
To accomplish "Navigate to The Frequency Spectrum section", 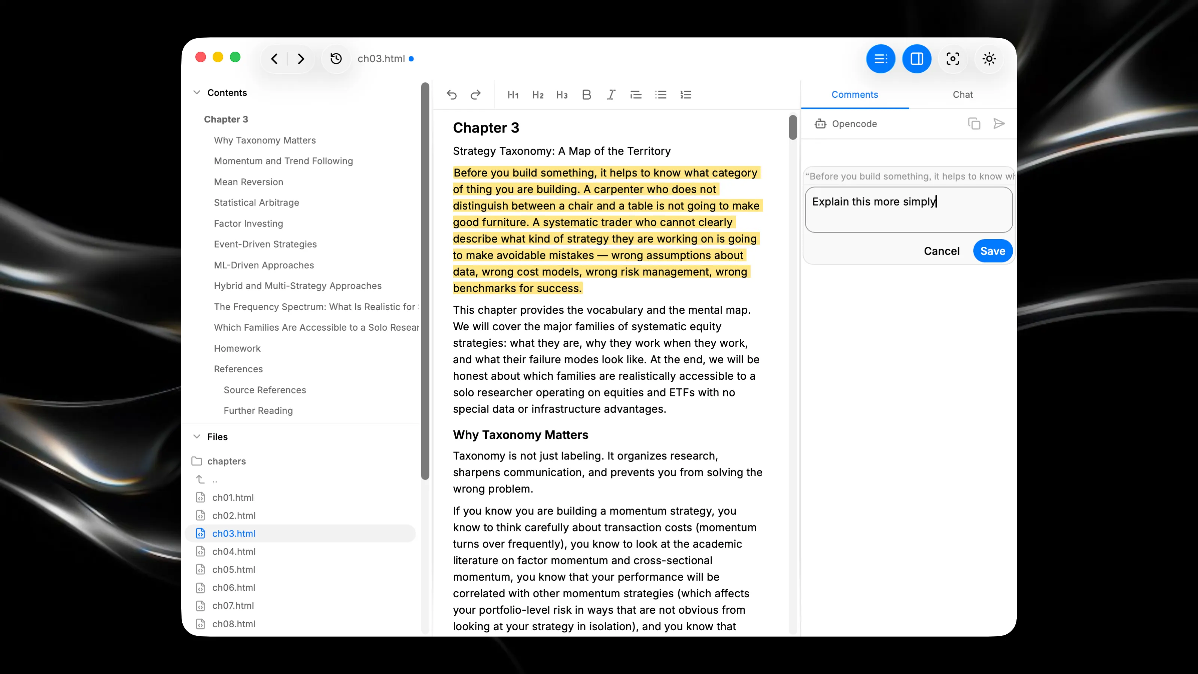I will (316, 307).
